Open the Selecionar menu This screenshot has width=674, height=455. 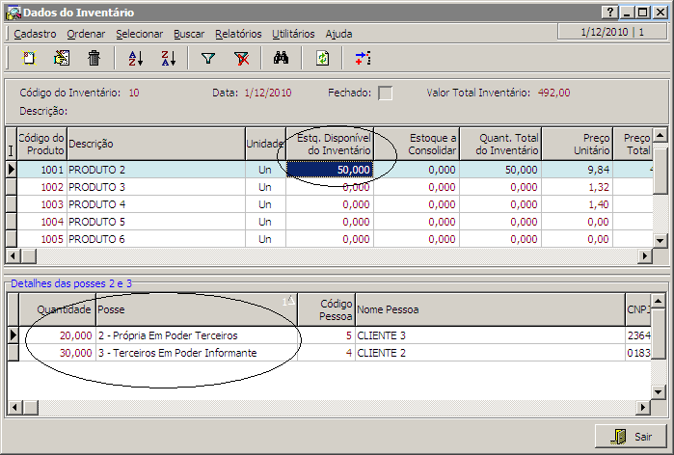pos(139,34)
